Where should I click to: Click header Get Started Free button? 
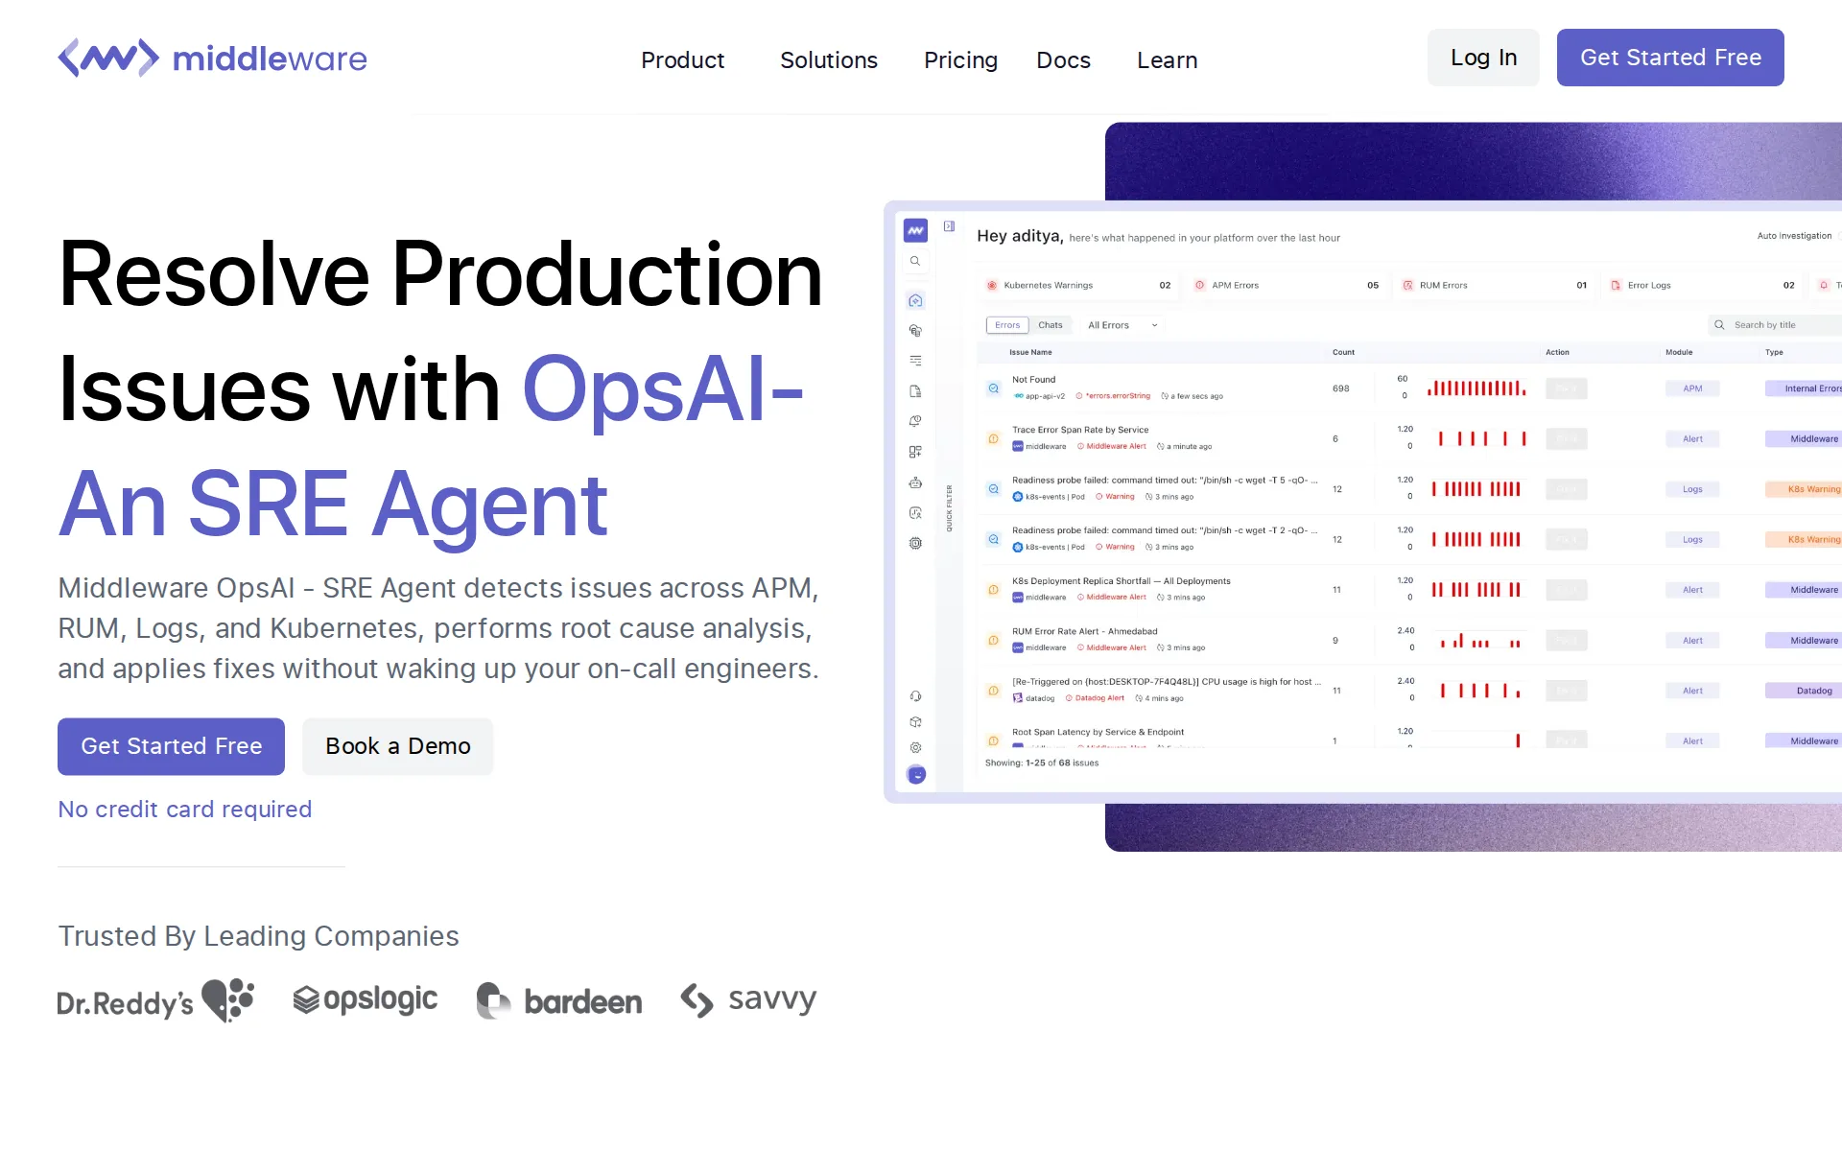tap(1670, 58)
